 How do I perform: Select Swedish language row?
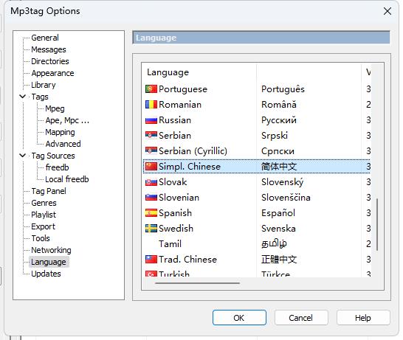pyautogui.click(x=256, y=229)
